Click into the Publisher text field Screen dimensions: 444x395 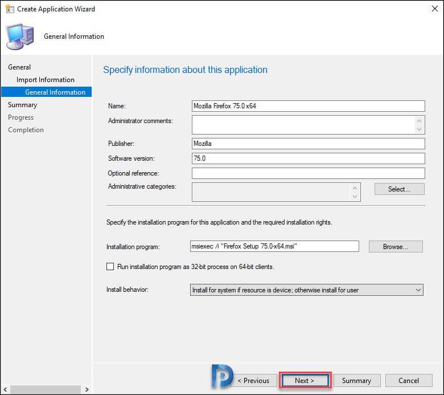(x=309, y=144)
